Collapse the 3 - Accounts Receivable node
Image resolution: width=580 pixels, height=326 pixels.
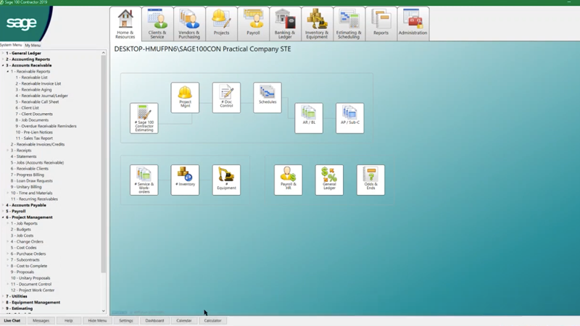point(3,65)
